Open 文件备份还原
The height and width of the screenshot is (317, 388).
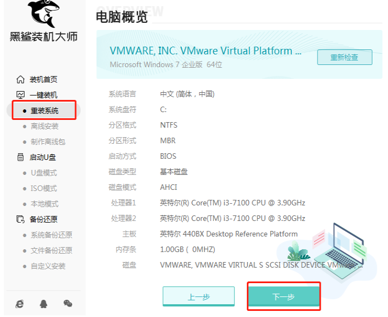[x=51, y=250]
